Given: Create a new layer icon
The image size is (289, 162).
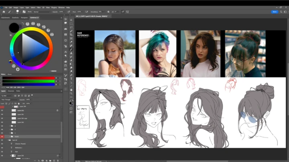Looking at the screenshot, I should (54, 161).
